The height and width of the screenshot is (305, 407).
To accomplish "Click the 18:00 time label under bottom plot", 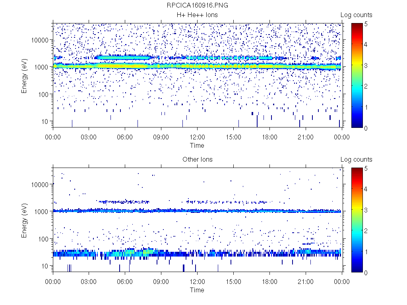I will (269, 282).
